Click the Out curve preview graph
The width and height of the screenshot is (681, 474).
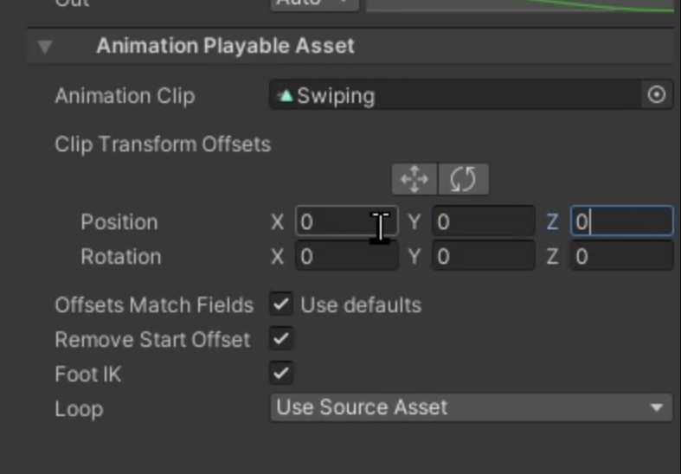(519, 4)
